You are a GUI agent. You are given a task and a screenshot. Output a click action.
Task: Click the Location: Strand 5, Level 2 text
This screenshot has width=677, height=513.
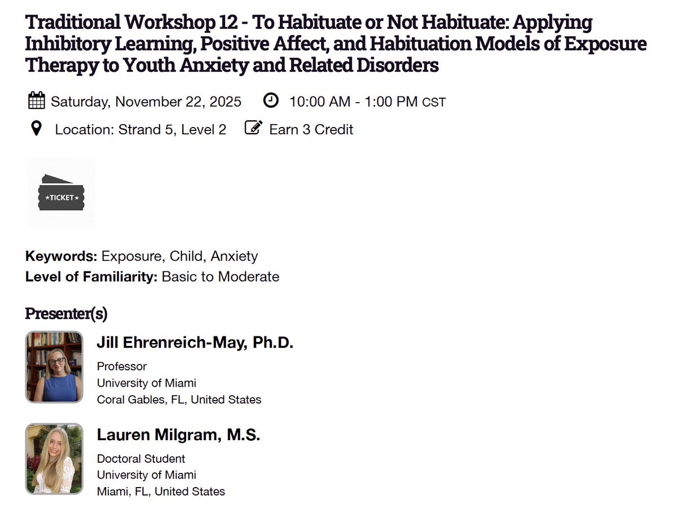(140, 129)
